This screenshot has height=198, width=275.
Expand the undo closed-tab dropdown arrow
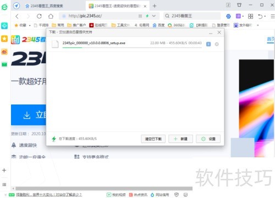tap(265, 16)
